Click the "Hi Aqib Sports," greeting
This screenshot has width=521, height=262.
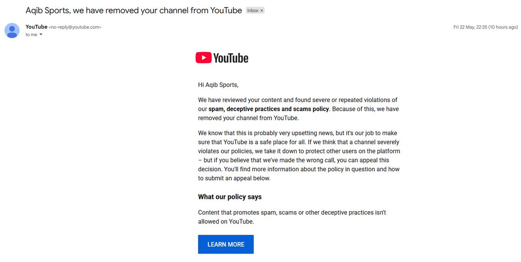coord(218,85)
